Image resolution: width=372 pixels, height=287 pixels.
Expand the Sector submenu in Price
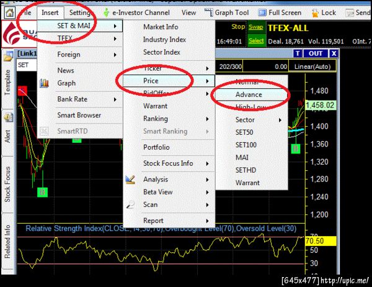pyautogui.click(x=252, y=120)
